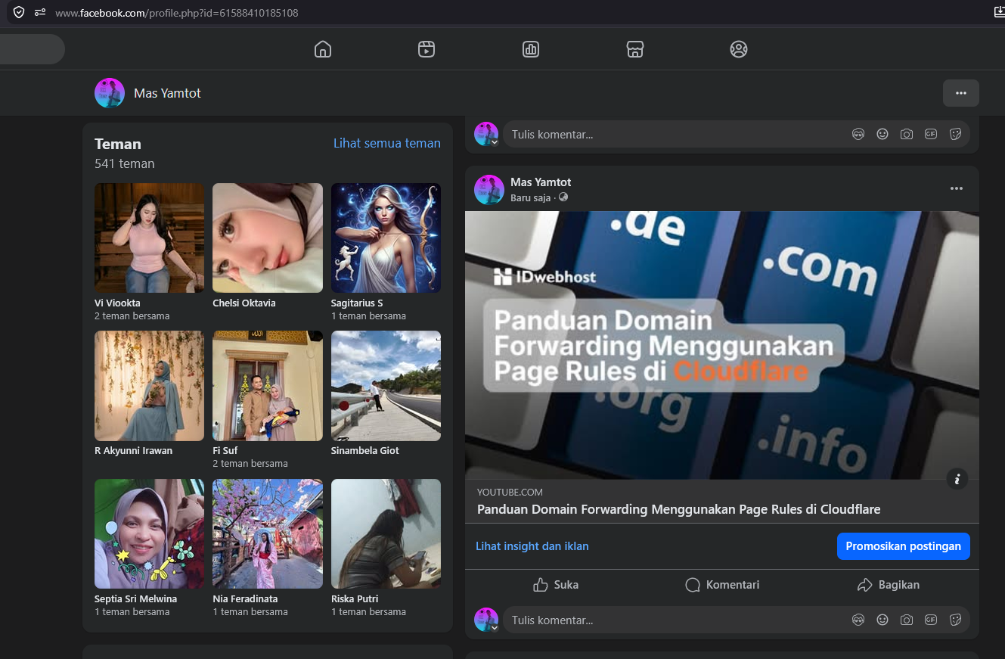Open GIF picker in comment box above post
Viewport: 1005px width, 659px height.
(x=931, y=135)
